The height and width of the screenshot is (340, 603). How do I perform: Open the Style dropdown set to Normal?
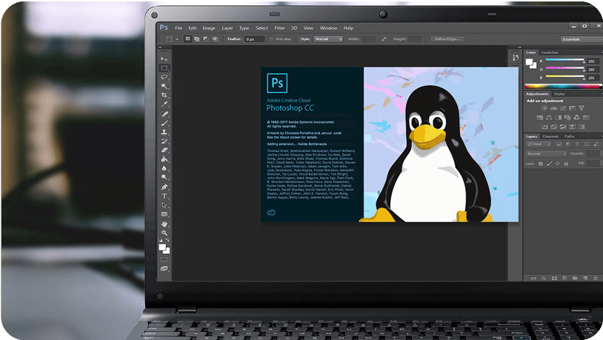[328, 39]
